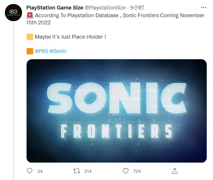Open the #Sonic hashtag
This screenshot has width=213, height=180.
58,52
